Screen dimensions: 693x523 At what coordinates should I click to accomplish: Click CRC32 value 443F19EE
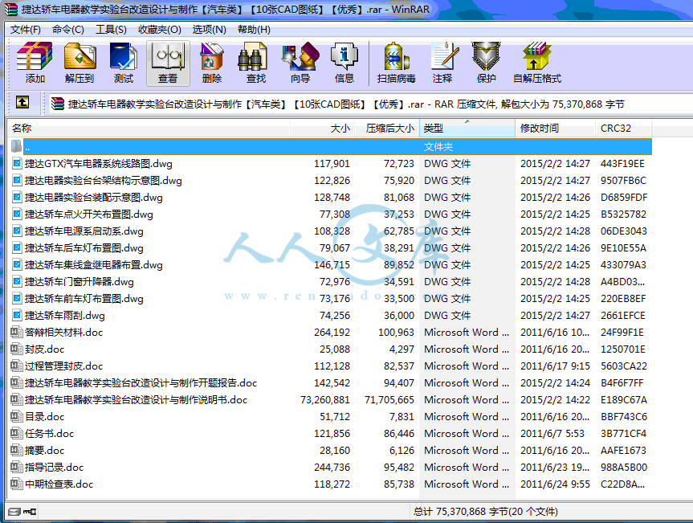pyautogui.click(x=622, y=164)
